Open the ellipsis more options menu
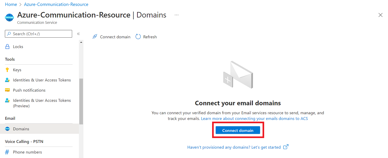Image resolution: width=388 pixels, height=158 pixels. [x=177, y=15]
